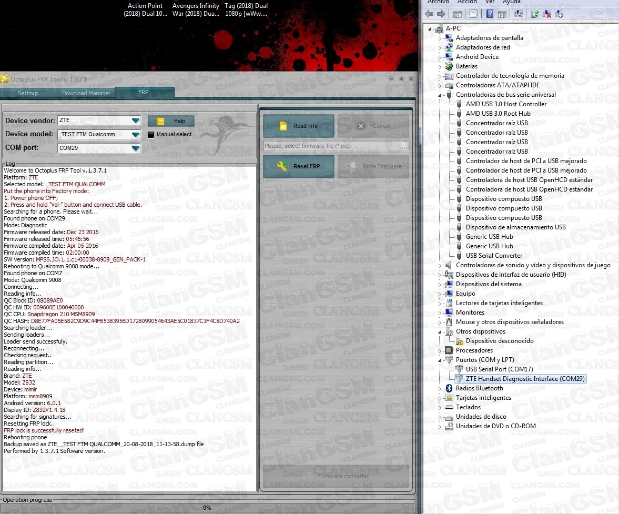Click the Back arrow in Device Manager toolbar

pyautogui.click(x=429, y=14)
